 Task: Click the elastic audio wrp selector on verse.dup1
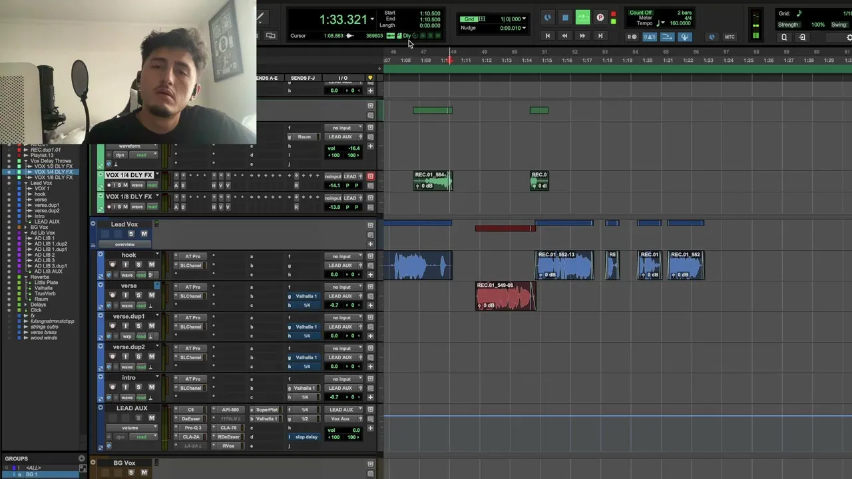(126, 336)
